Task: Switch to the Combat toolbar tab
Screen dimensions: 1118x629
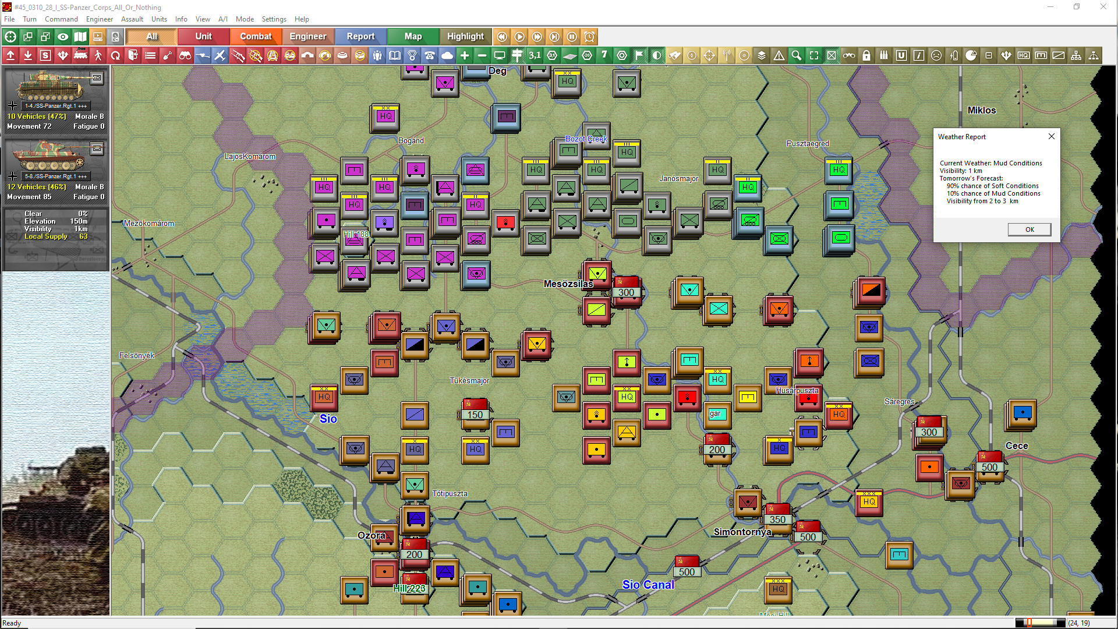Action: [255, 36]
